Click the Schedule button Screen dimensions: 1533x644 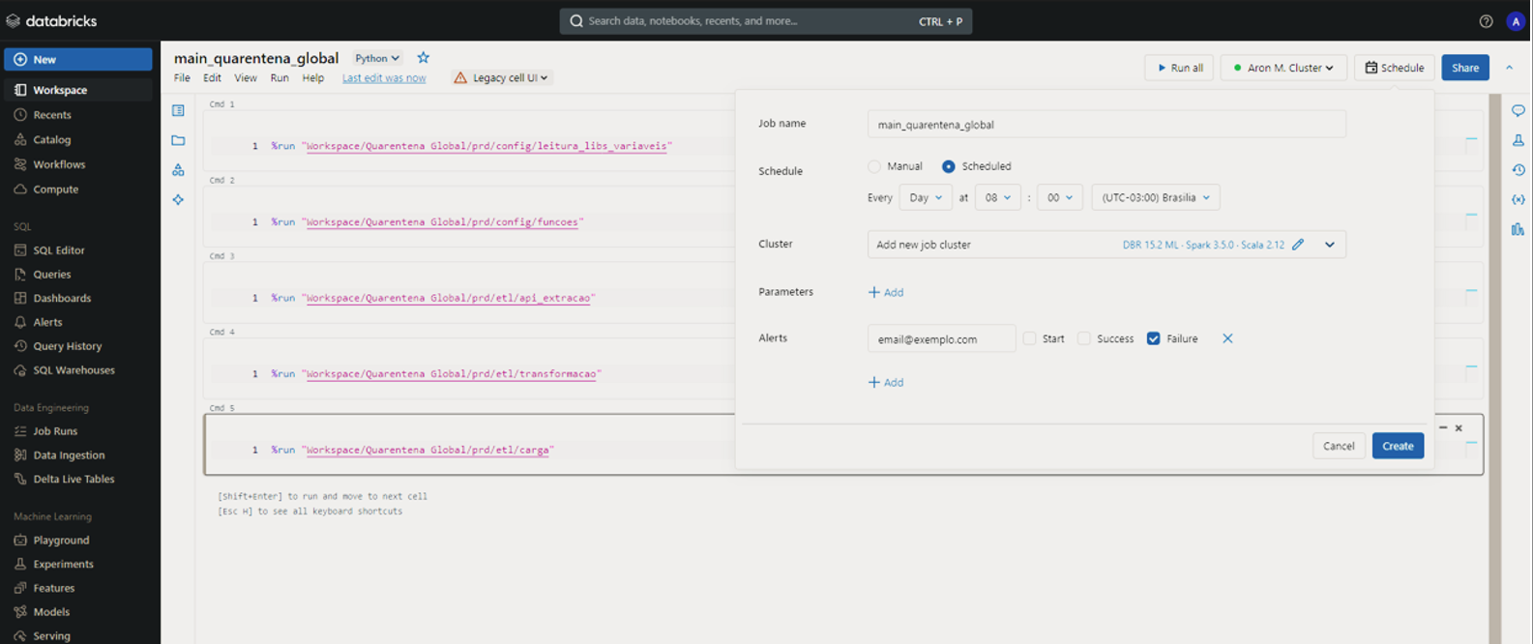pyautogui.click(x=1395, y=68)
